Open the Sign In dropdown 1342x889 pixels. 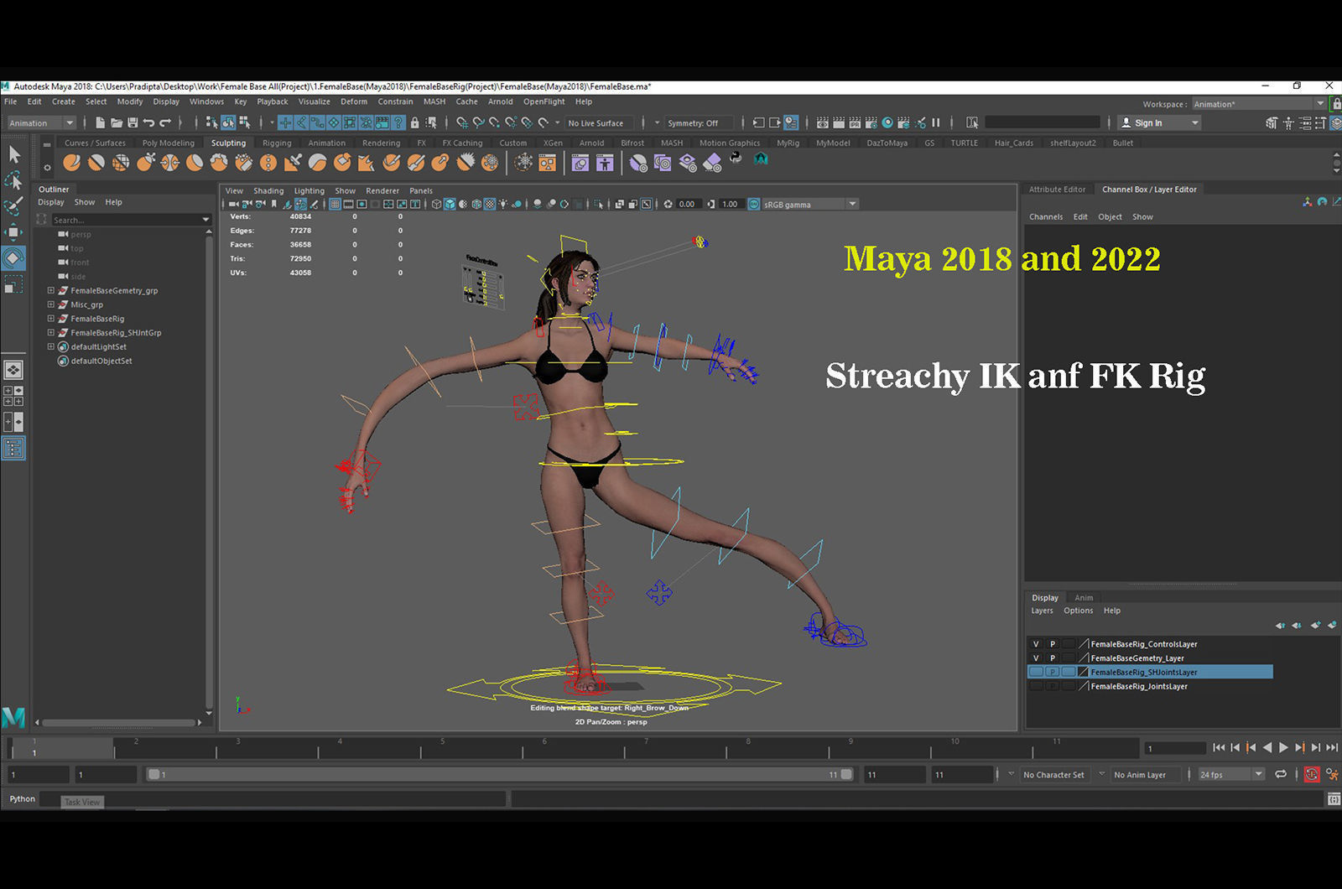pyautogui.click(x=1160, y=122)
